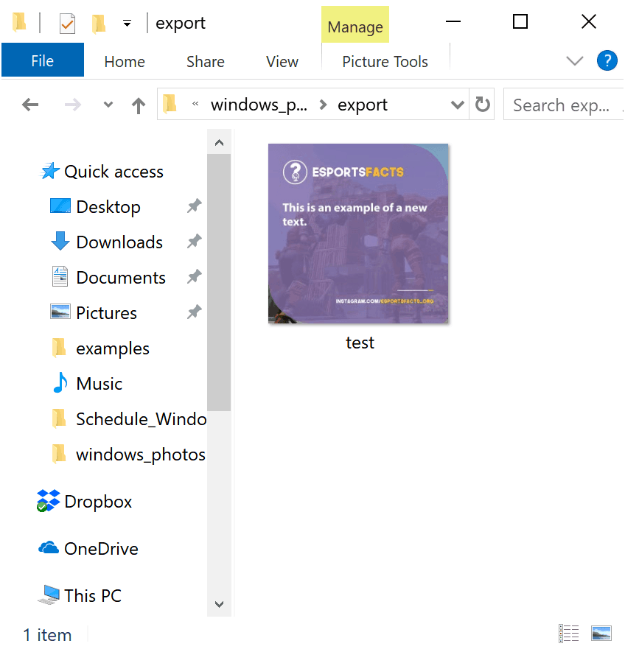
Task: Select the Manage contextual tab
Action: click(x=355, y=25)
